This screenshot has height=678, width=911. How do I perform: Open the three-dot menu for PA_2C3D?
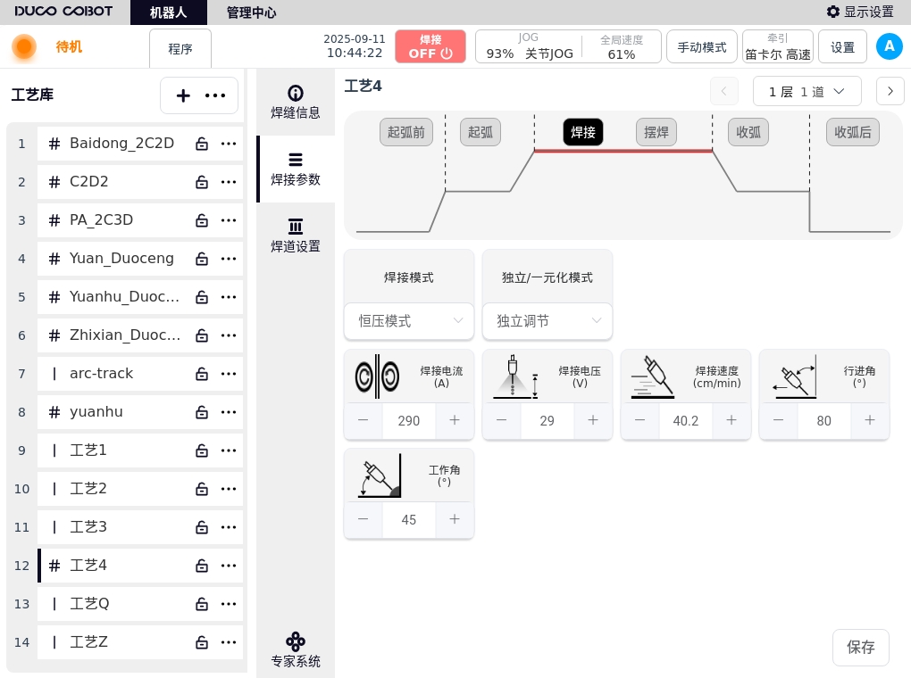pos(229,220)
